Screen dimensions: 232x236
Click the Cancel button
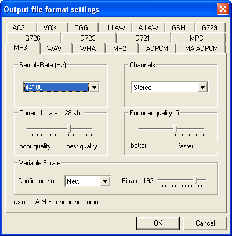205,223
